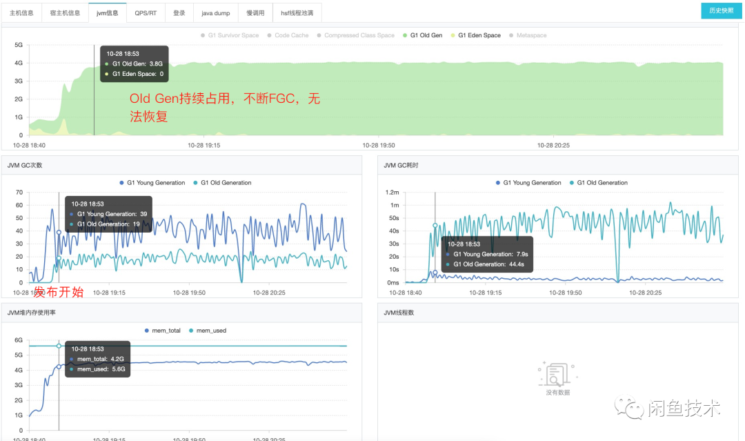
Task: Click the G1 Old Gen green legend dot
Action: (x=405, y=35)
